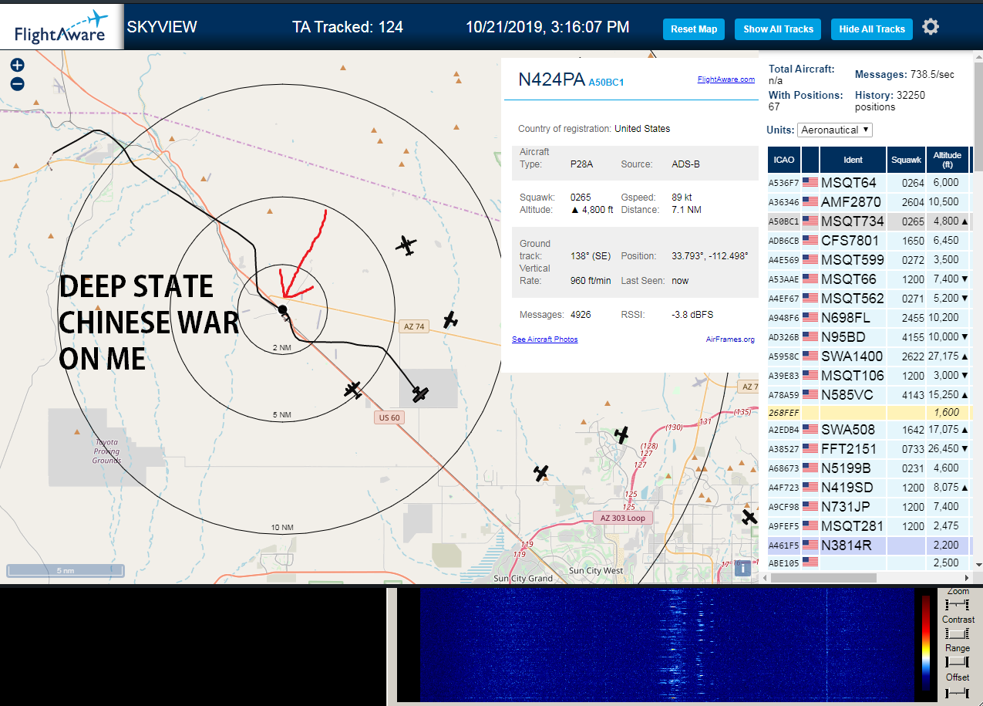Image resolution: width=983 pixels, height=706 pixels.
Task: Click the Show All Tracks button
Action: coord(778,29)
